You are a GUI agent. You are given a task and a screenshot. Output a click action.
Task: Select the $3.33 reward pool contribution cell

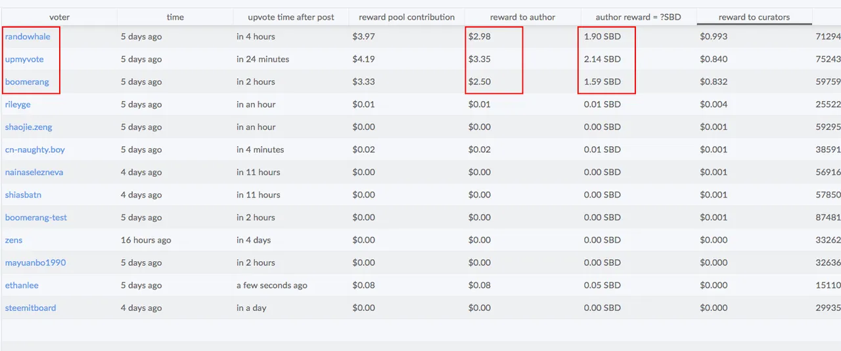[x=363, y=82]
